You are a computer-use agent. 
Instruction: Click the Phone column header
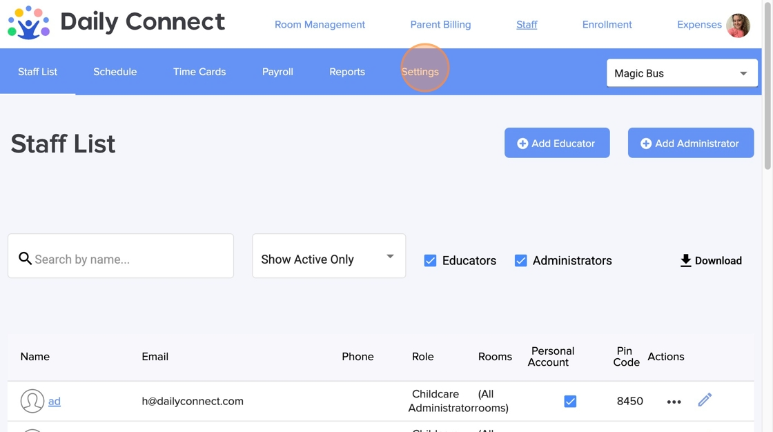pos(358,357)
